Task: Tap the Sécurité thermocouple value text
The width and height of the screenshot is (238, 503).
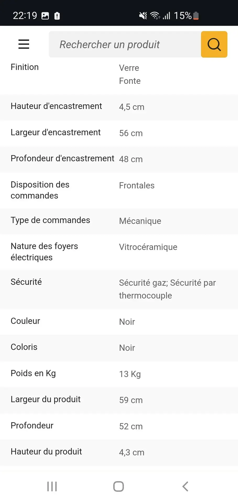Action: [167, 289]
